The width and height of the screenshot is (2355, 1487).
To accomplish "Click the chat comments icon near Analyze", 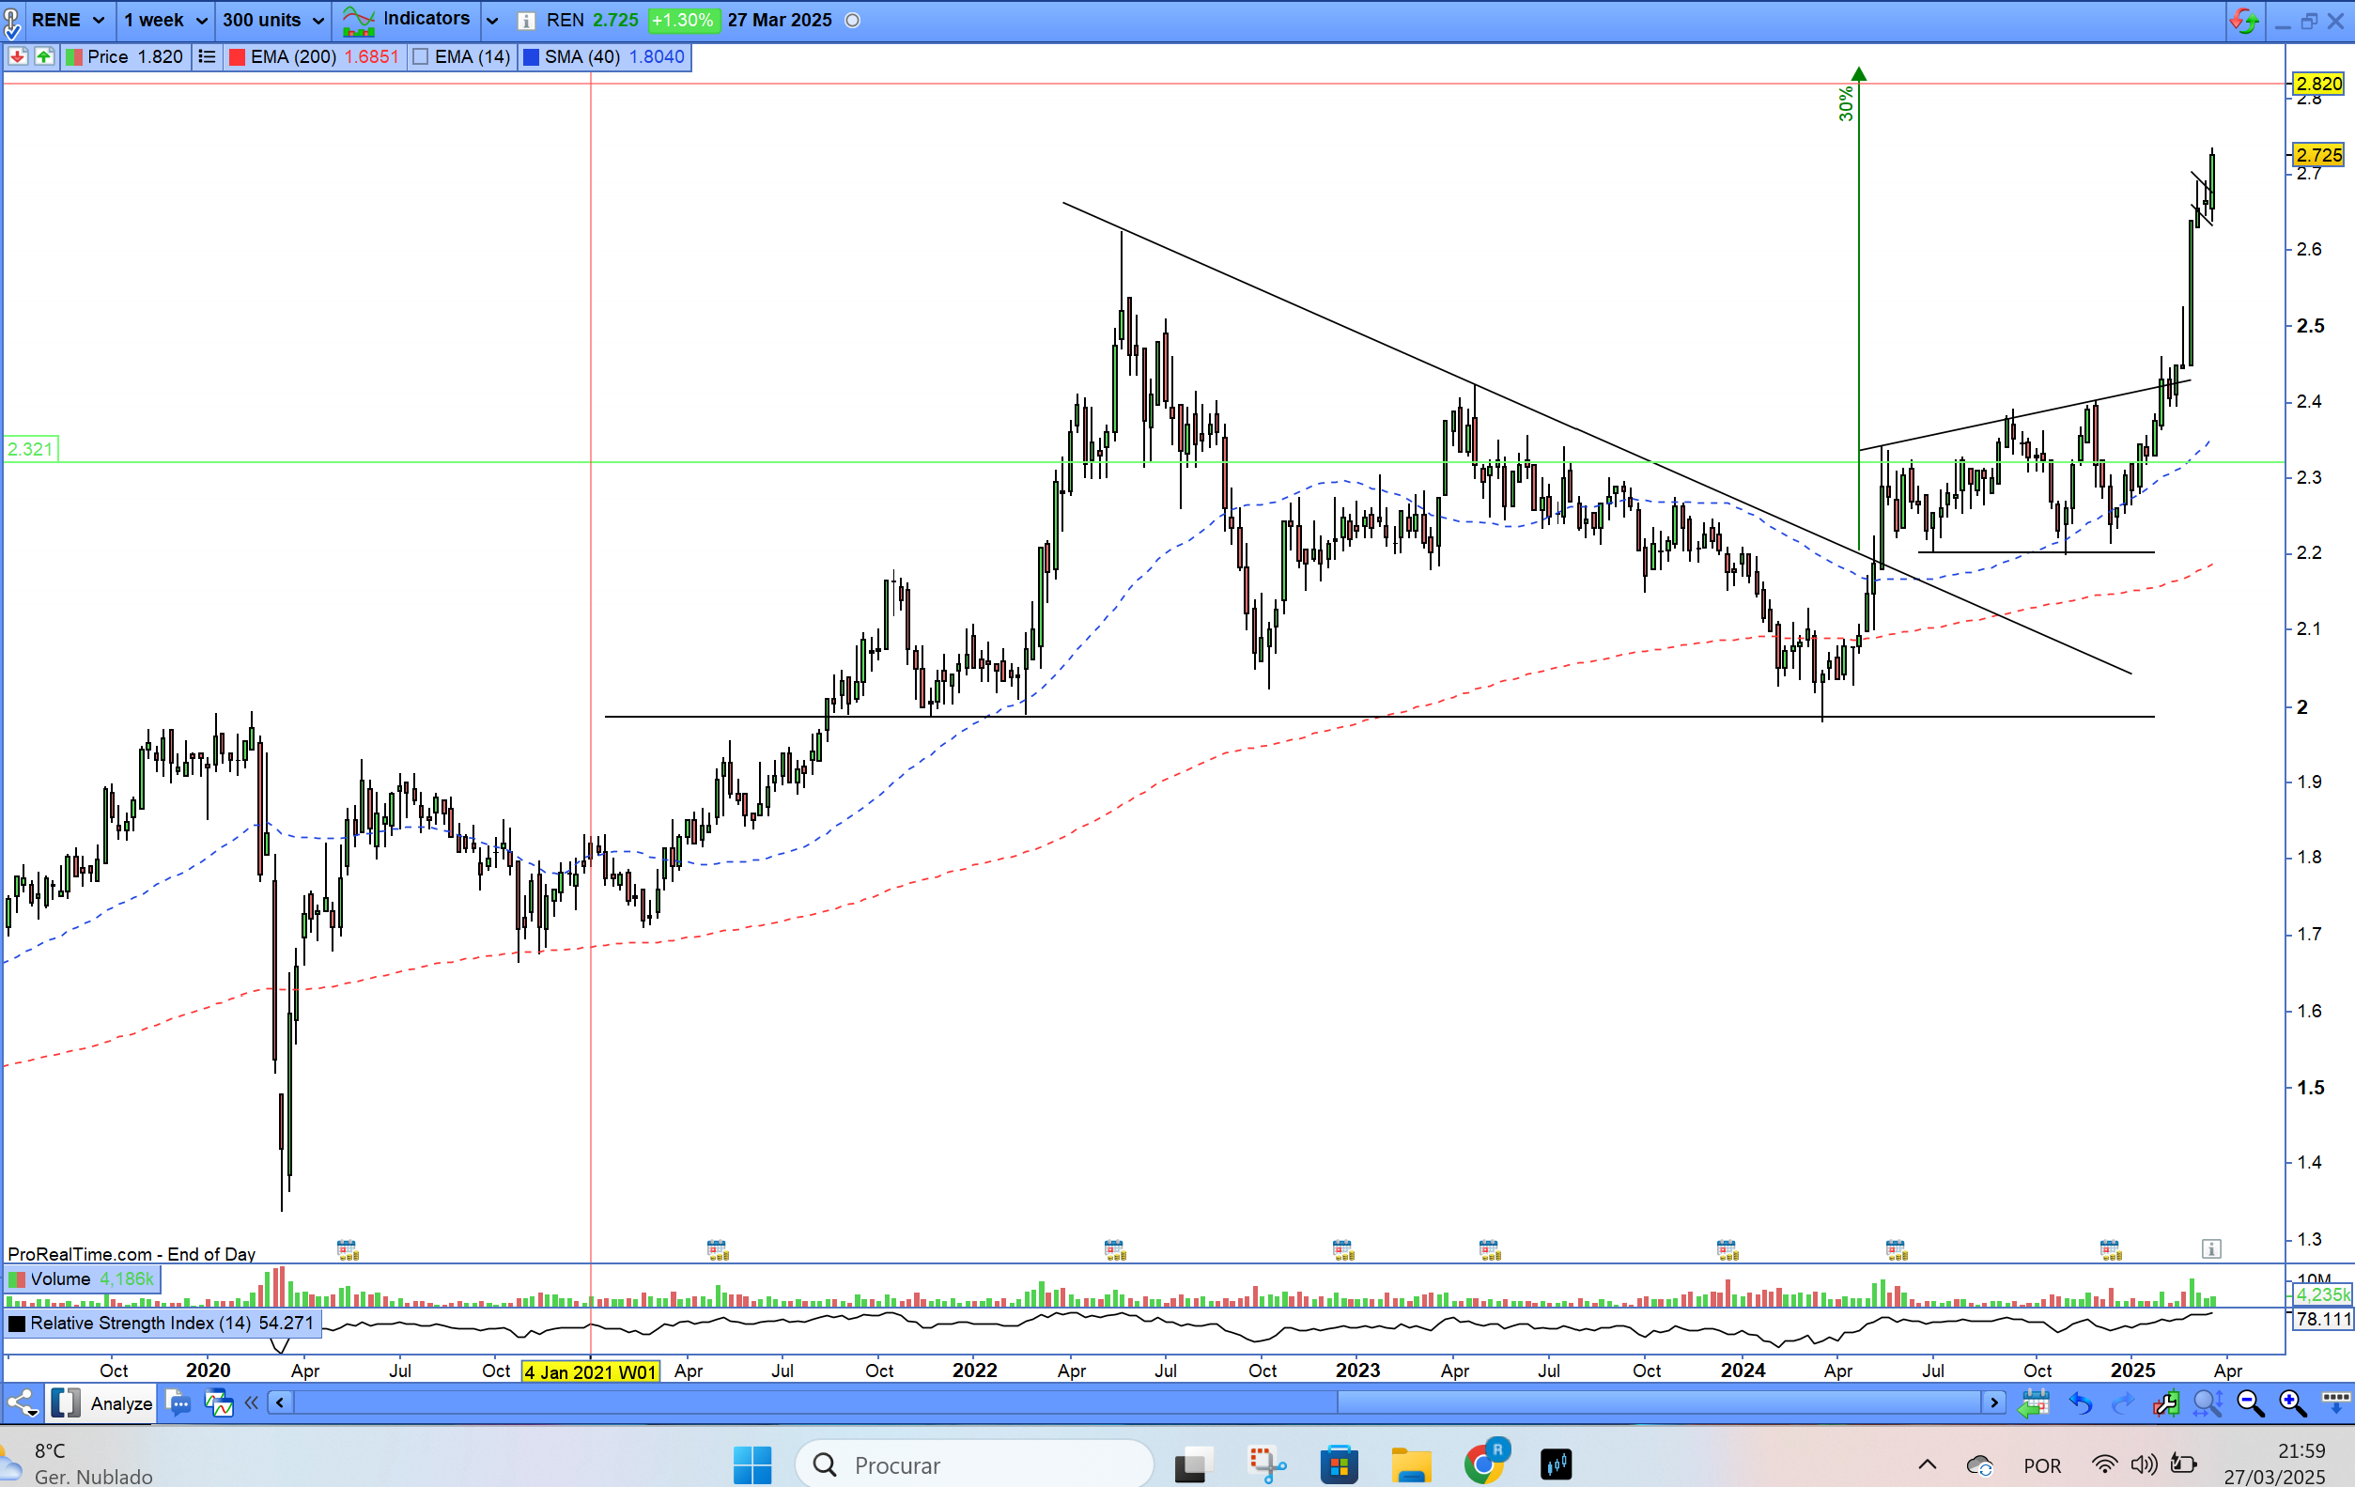I will tap(178, 1403).
